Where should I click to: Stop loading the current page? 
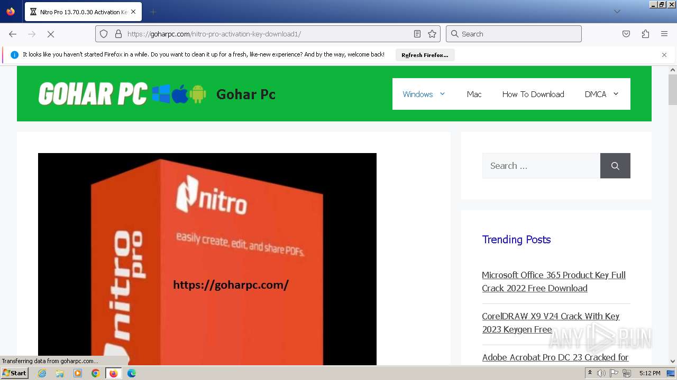point(51,34)
